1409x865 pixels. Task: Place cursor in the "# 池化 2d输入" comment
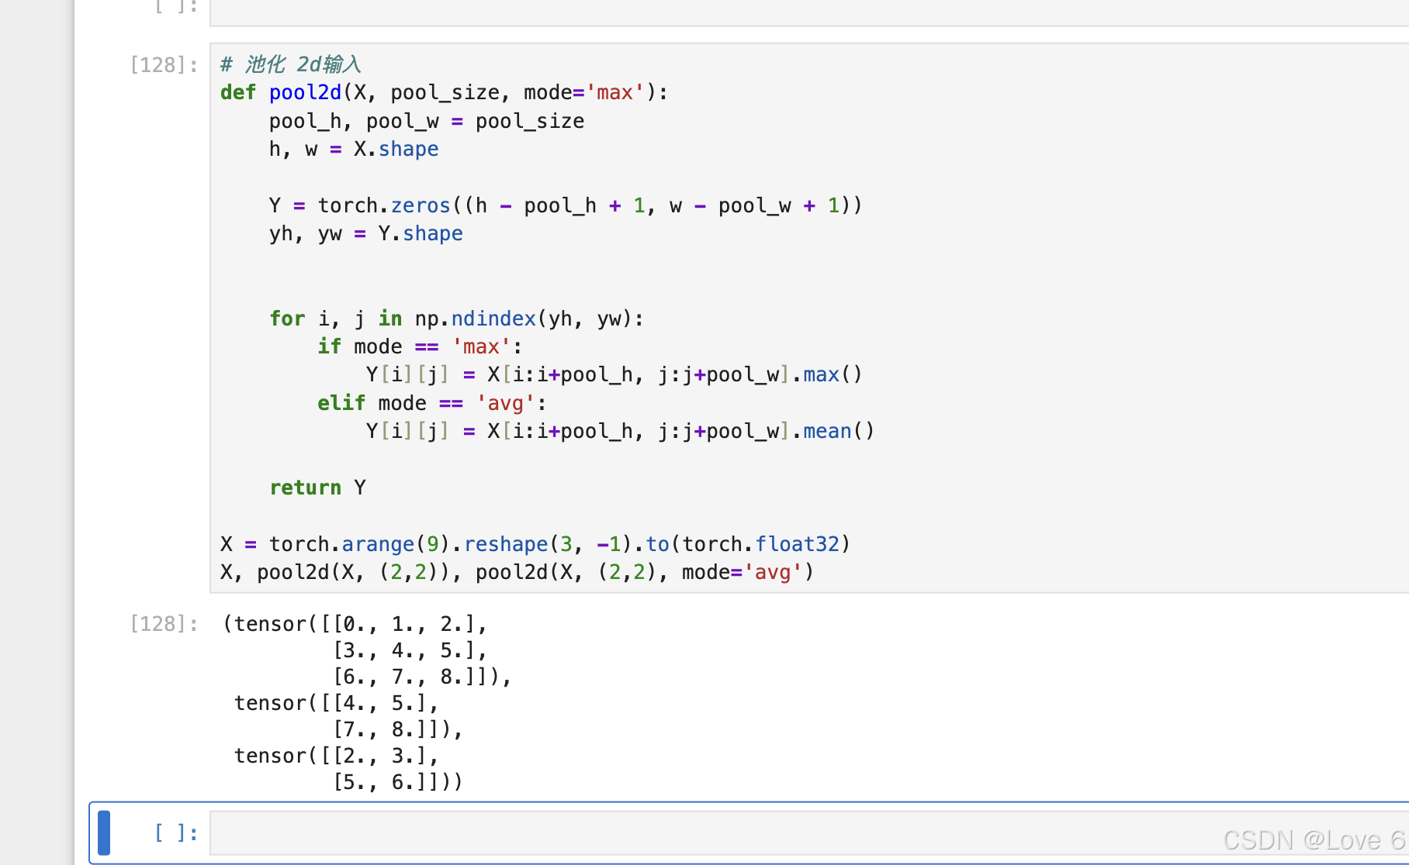pyautogui.click(x=291, y=64)
